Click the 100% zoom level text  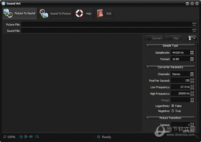pos(11,137)
